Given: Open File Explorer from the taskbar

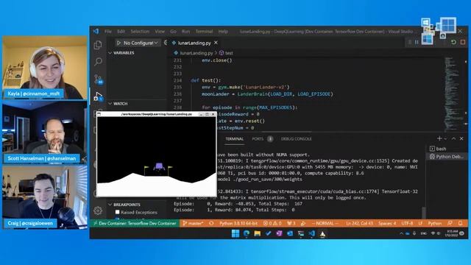Looking at the screenshot, I should tap(258, 233).
